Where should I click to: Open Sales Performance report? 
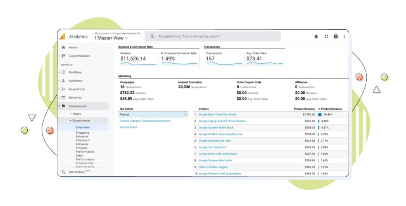point(85,157)
